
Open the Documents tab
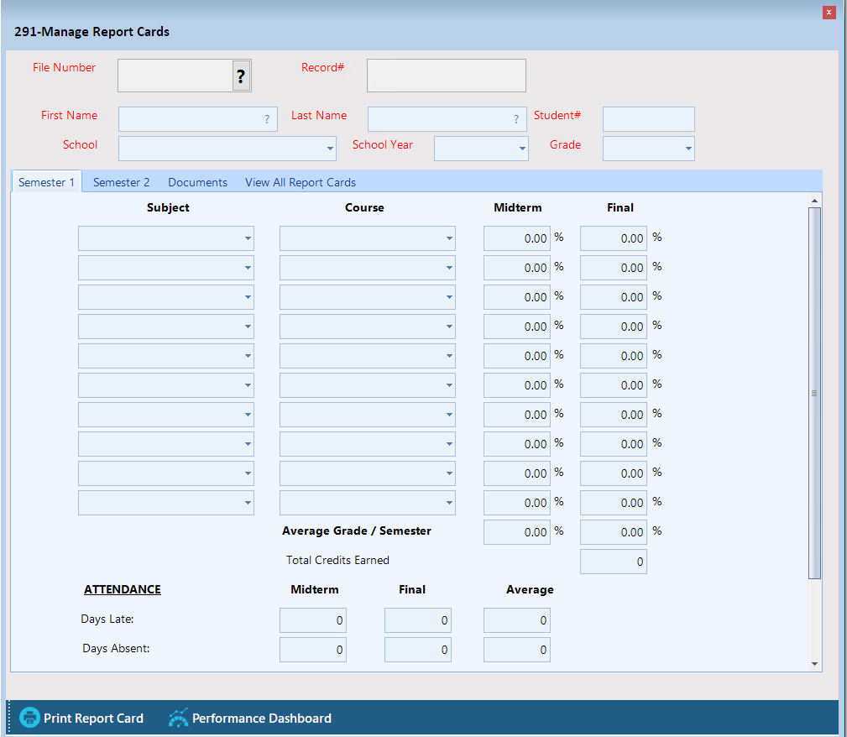197,182
